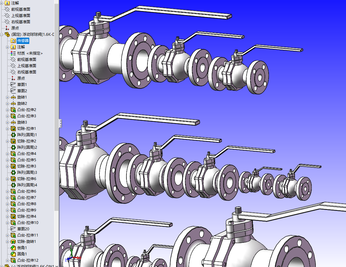Expand the 凸台-拉伸11 feature node
This screenshot has height=267, width=346.
[8, 236]
